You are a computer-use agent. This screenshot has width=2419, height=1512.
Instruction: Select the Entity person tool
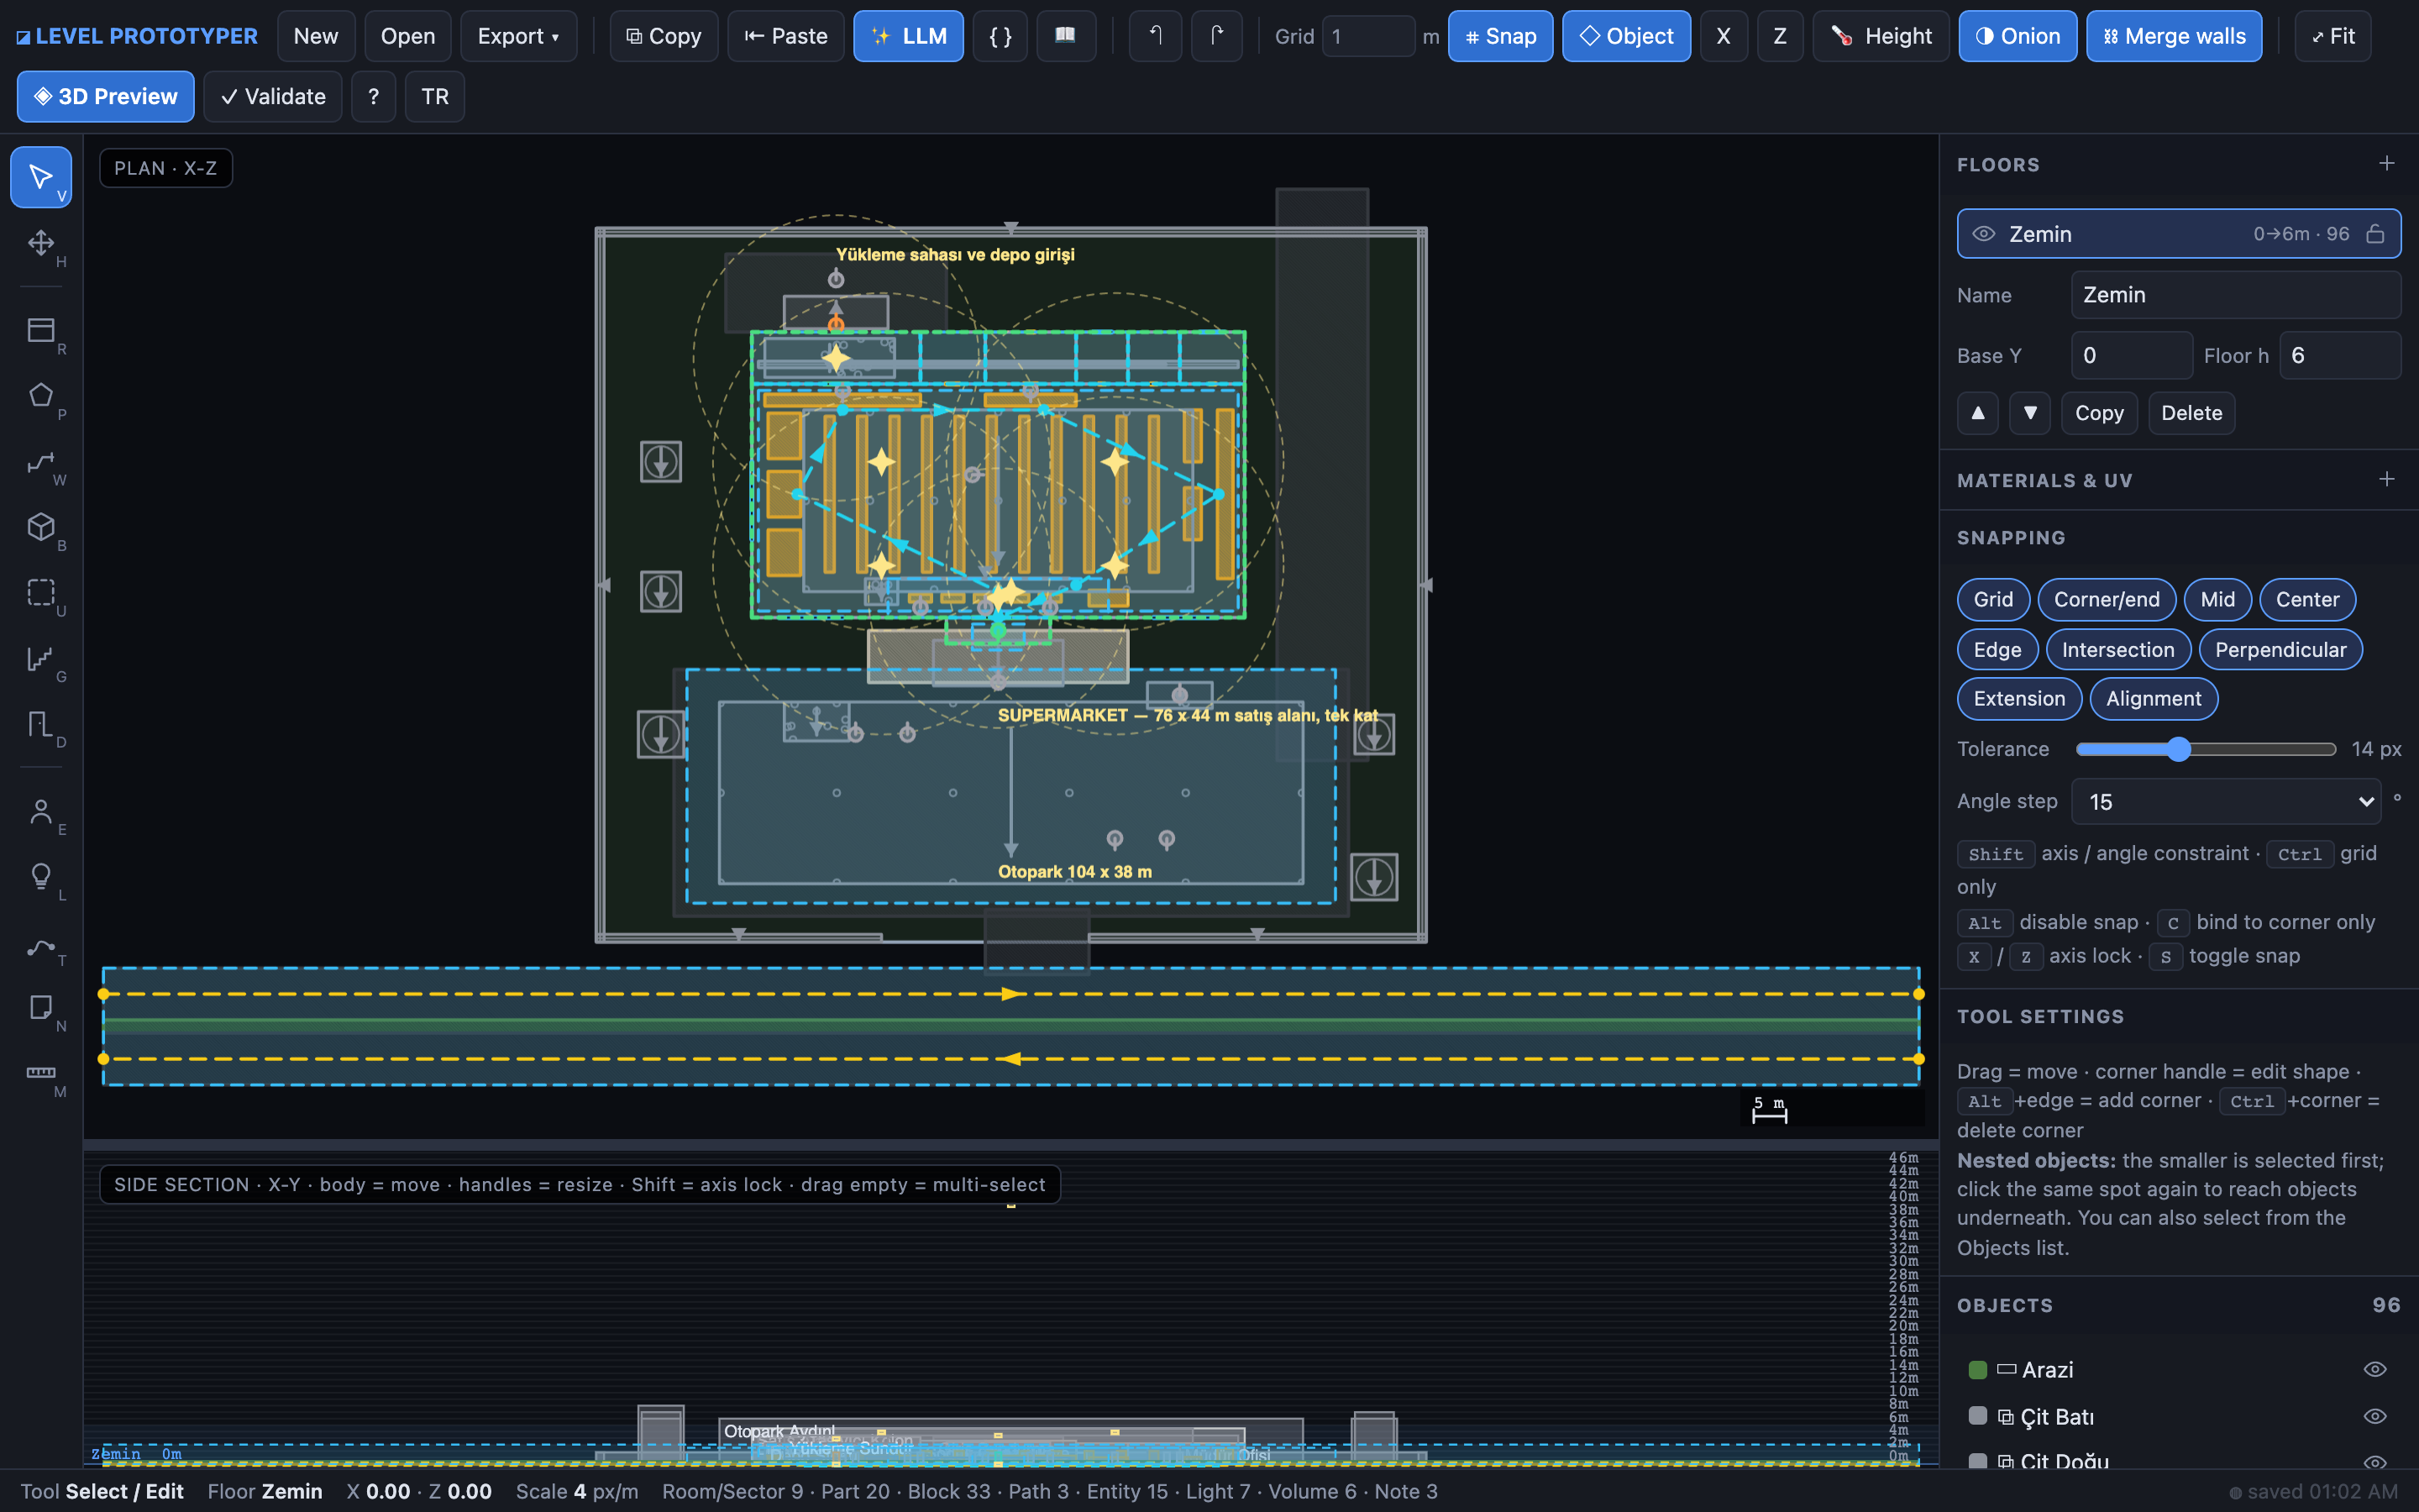coord(41,811)
